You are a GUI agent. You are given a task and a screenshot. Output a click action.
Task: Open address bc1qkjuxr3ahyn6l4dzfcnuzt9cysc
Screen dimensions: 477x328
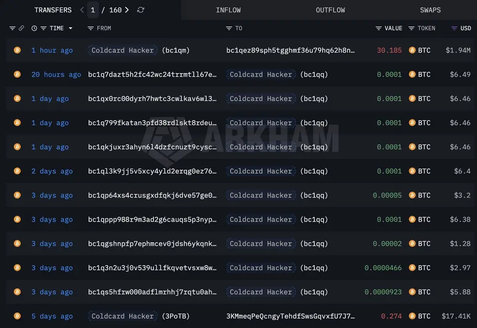[x=152, y=147]
